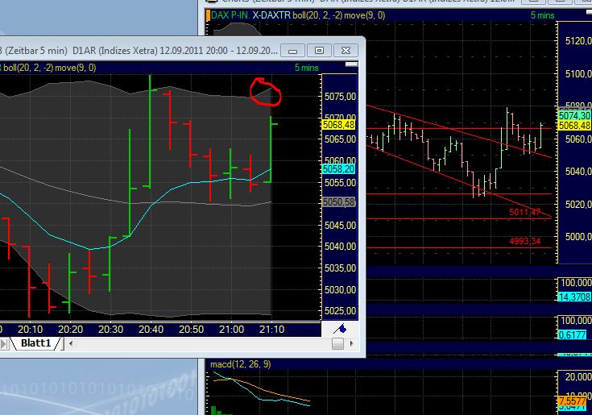The height and width of the screenshot is (415, 592).
Task: Click the blue flag icon below price axis
Action: click(340, 329)
